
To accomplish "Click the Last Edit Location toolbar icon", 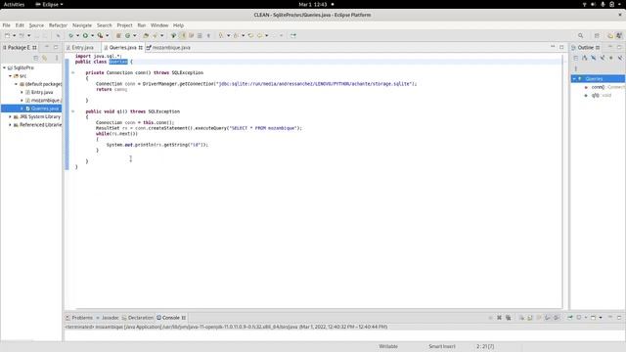I will pyautogui.click(x=250, y=35).
